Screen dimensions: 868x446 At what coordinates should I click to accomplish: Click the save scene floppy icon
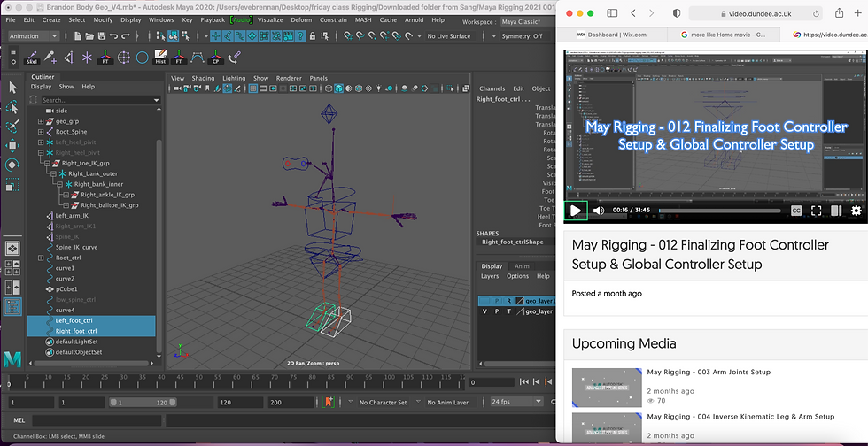(102, 36)
